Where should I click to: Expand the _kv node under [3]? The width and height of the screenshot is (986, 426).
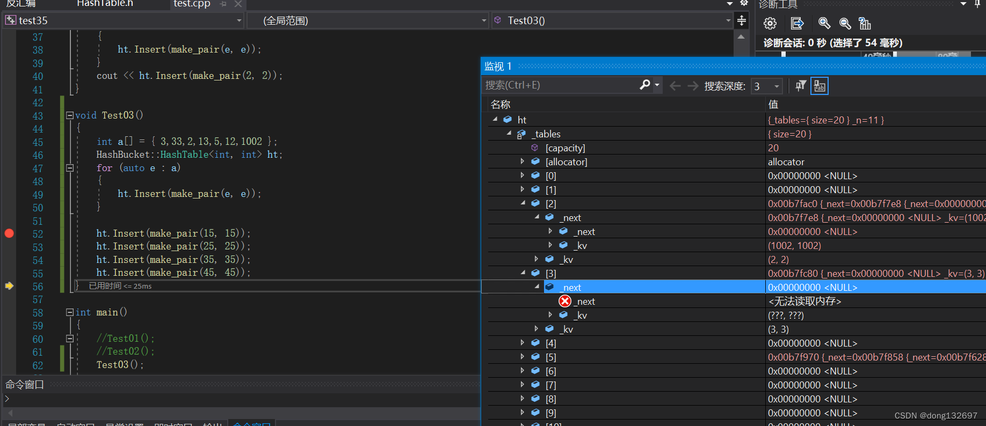(536, 328)
